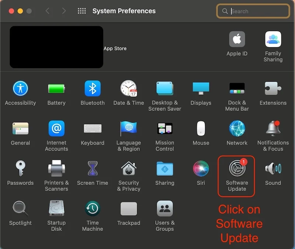Open Software Update gear icon
The height and width of the screenshot is (249, 295).
coord(237,168)
